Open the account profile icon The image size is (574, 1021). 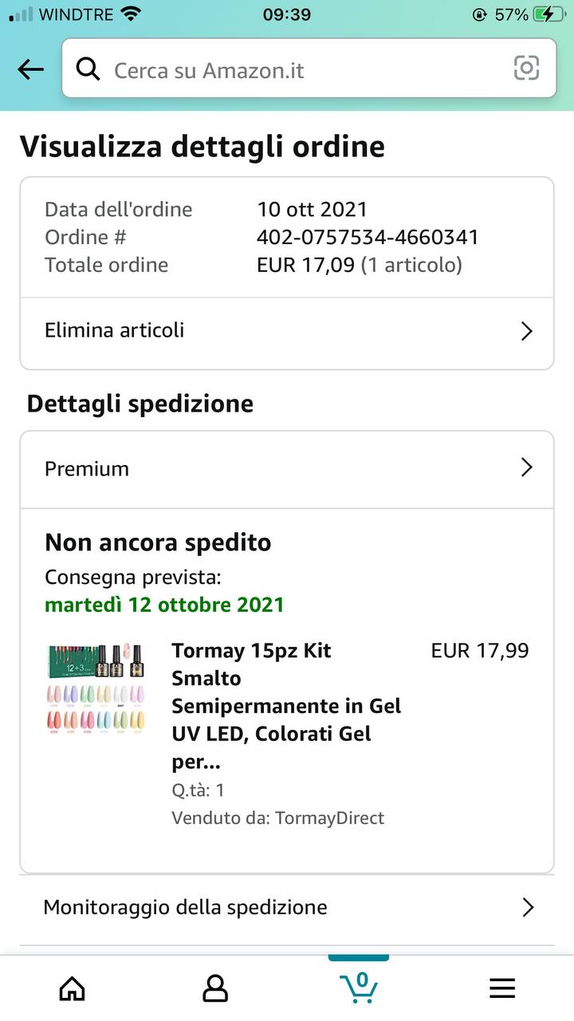click(x=215, y=989)
